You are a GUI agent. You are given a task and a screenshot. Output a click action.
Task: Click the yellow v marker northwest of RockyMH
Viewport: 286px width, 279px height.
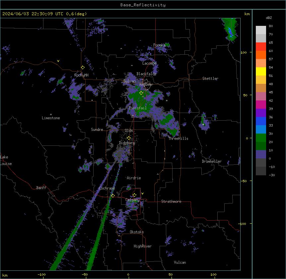(58, 61)
